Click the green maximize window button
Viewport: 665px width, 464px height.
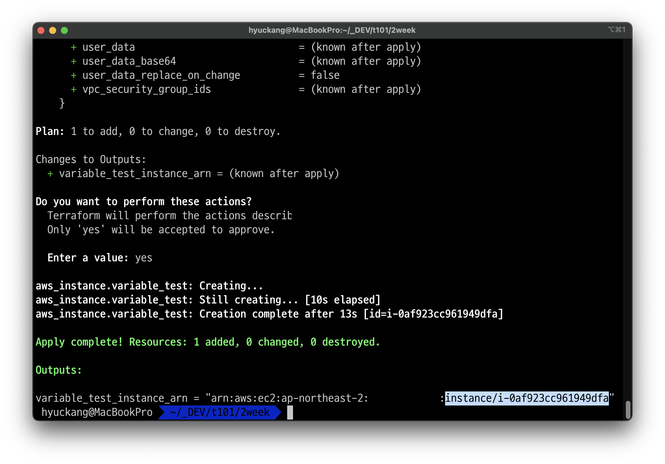pyautogui.click(x=64, y=30)
